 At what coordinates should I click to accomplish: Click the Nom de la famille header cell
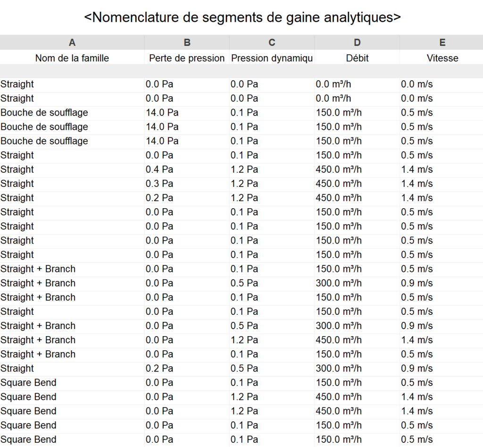tap(72, 58)
